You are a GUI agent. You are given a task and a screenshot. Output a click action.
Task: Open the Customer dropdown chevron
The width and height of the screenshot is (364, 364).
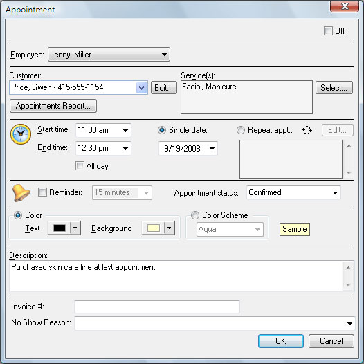click(141, 88)
